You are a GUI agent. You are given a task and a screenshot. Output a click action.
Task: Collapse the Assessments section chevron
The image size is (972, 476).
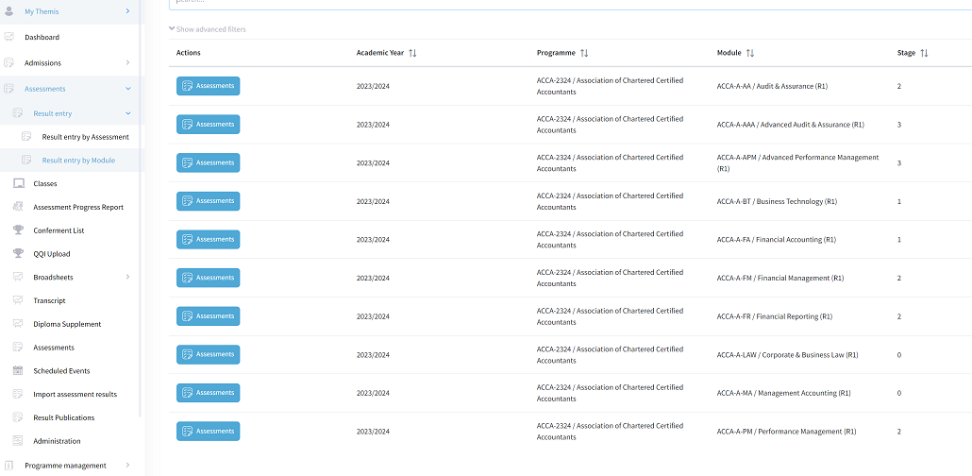[x=128, y=89]
